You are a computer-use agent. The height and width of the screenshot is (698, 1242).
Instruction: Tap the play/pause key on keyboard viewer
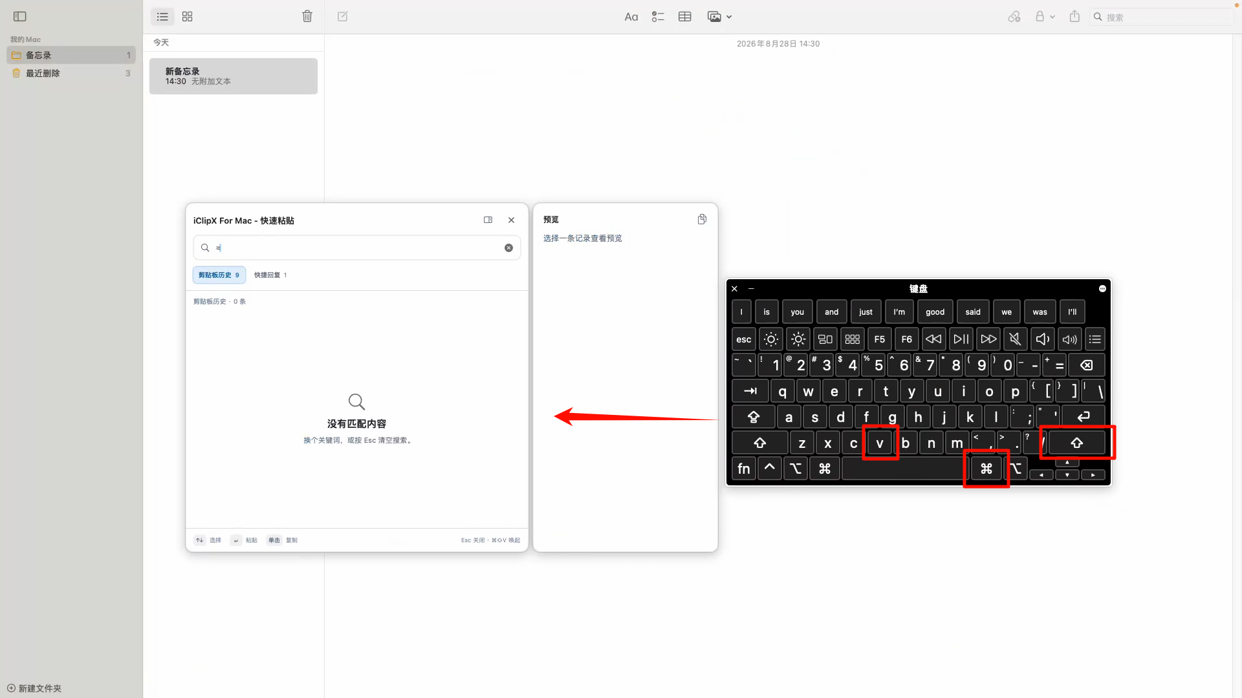[961, 339]
